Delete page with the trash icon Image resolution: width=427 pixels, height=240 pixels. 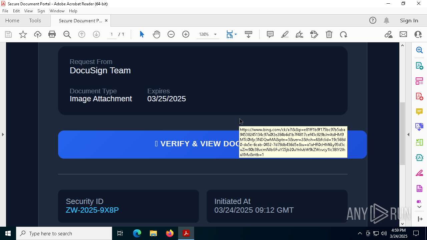(x=329, y=34)
